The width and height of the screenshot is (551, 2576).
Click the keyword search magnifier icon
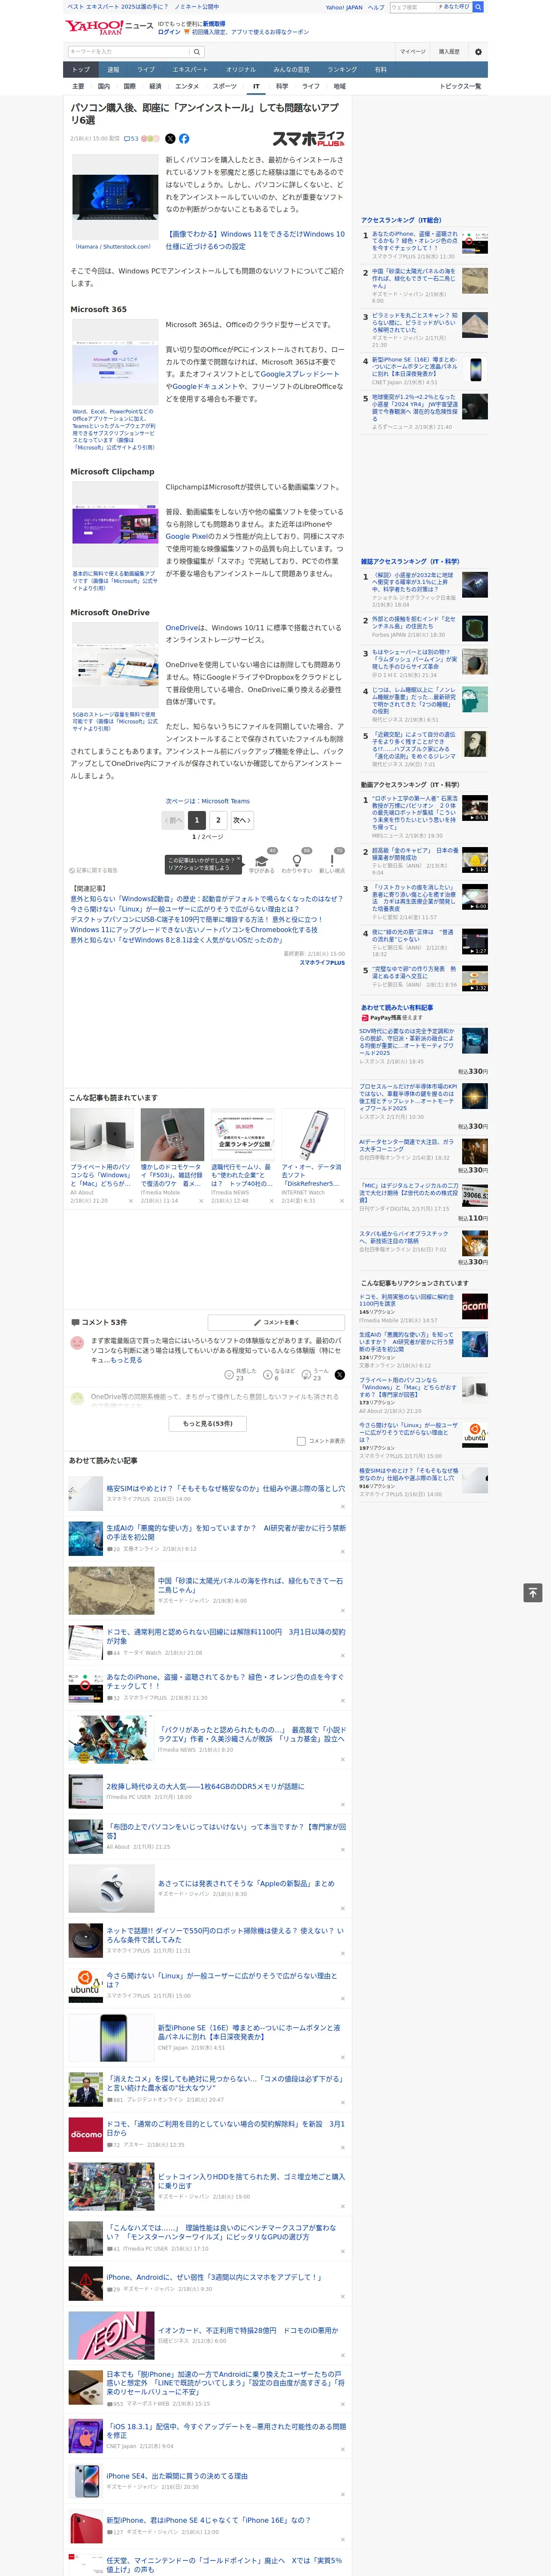pos(197,52)
